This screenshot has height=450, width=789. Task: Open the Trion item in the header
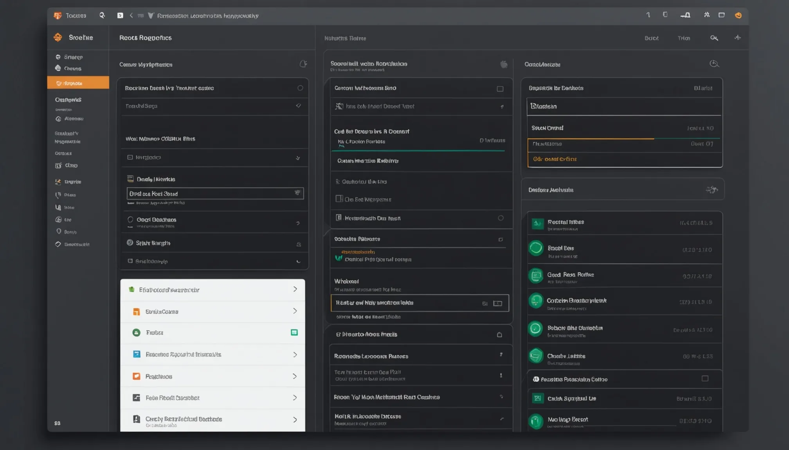684,38
